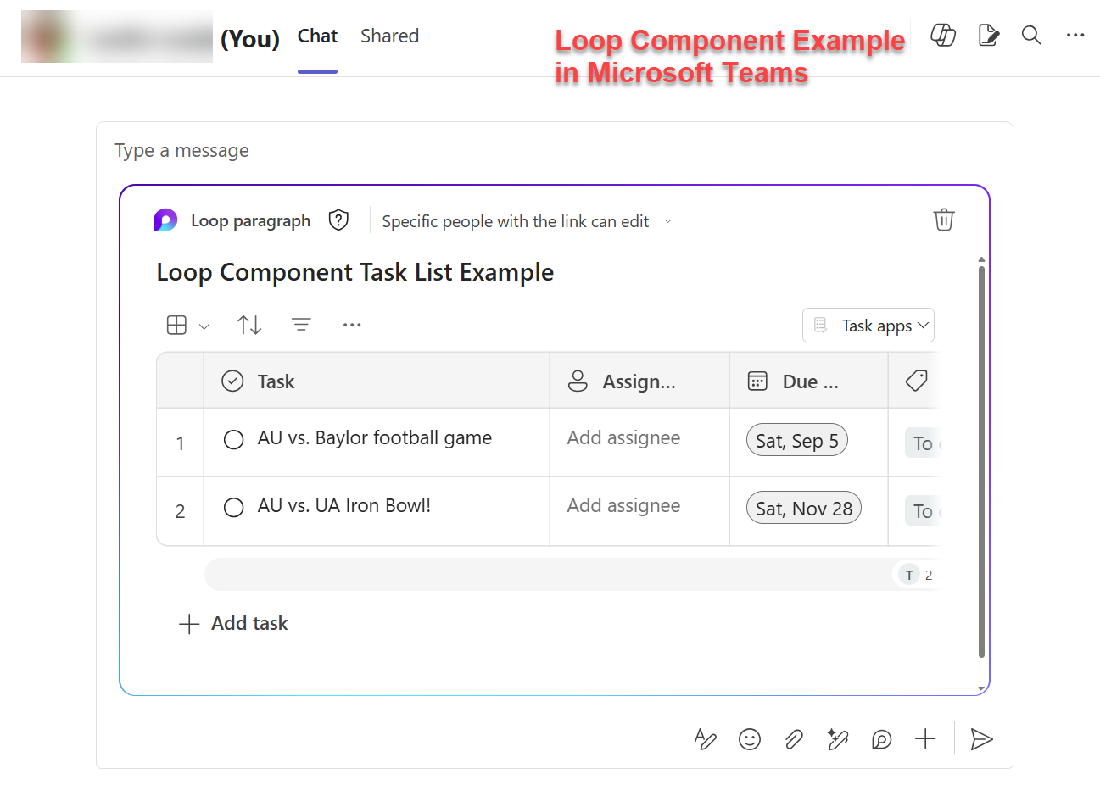Select row number 1

click(180, 443)
